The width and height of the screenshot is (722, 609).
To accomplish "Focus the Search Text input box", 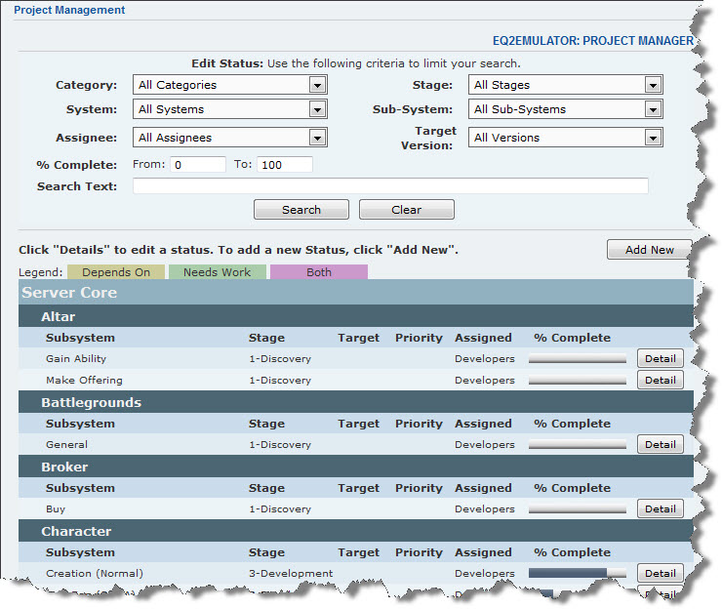I will (x=390, y=186).
